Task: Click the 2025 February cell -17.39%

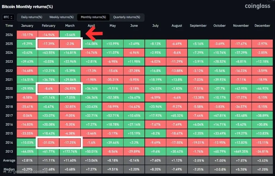Action: coord(49,44)
